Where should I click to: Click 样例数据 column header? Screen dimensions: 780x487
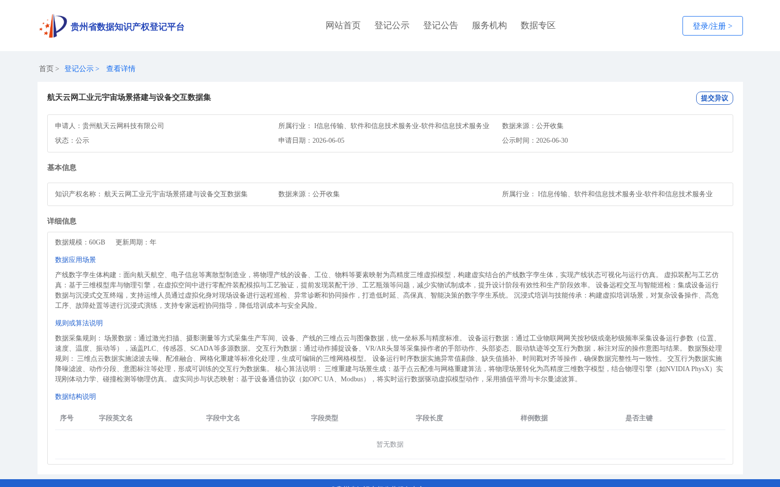pos(534,418)
